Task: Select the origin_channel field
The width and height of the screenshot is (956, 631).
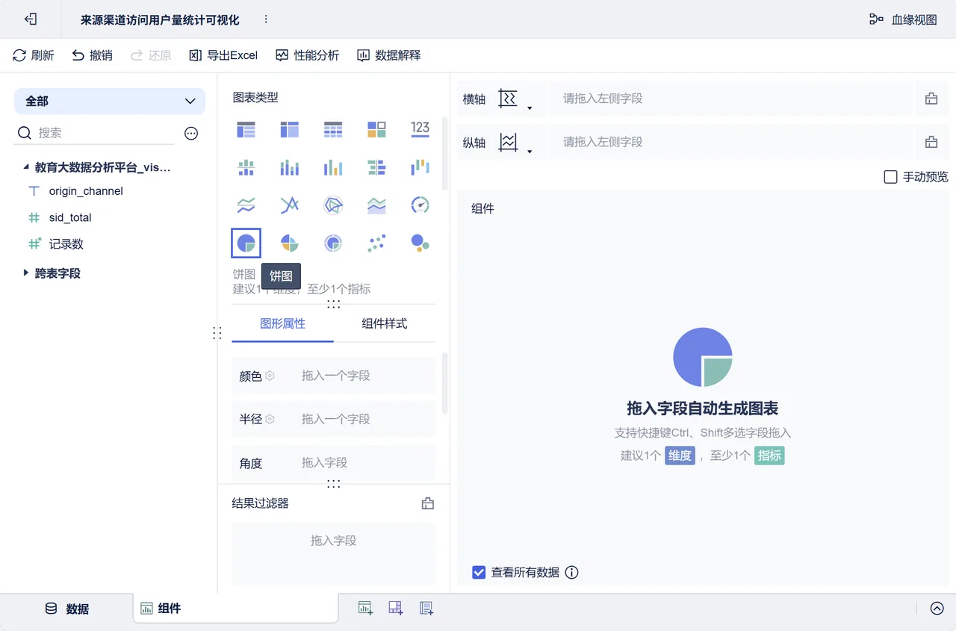Action: click(x=86, y=191)
